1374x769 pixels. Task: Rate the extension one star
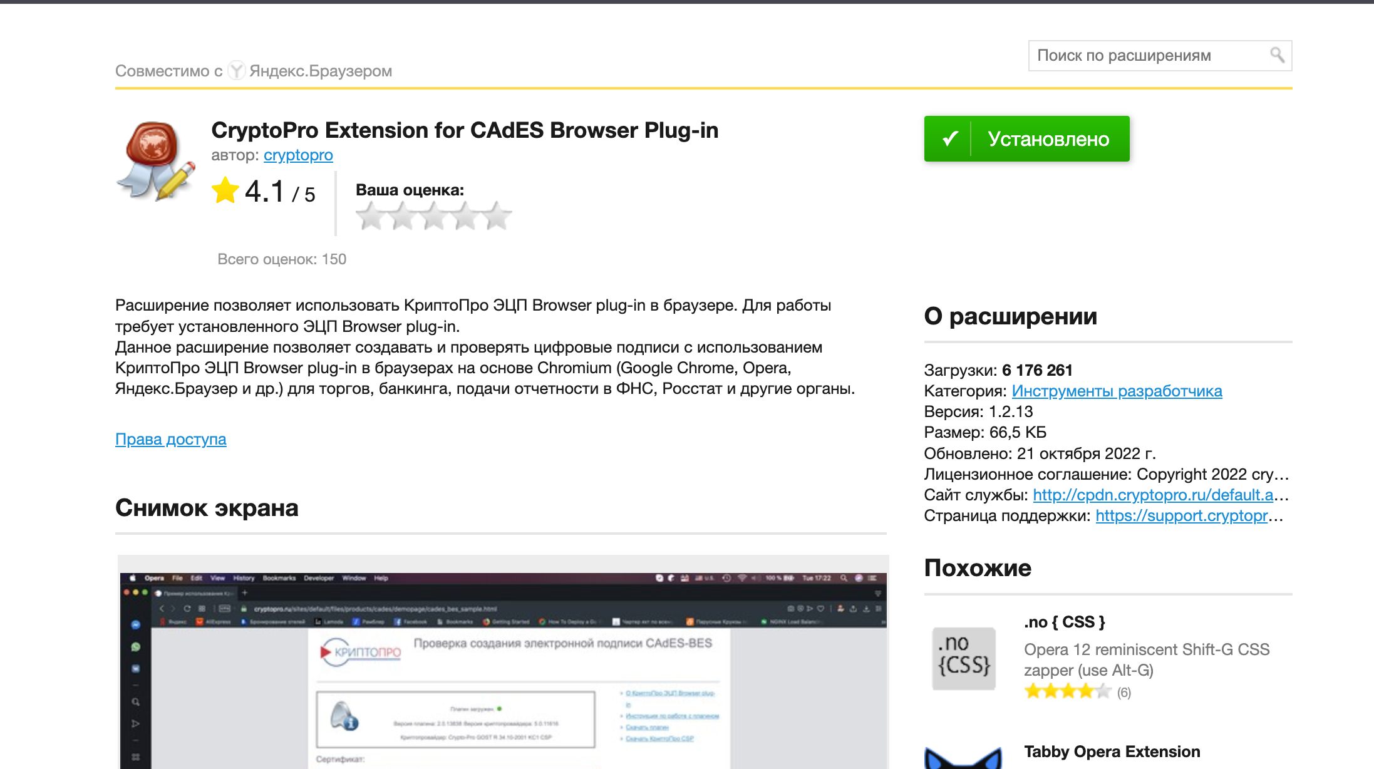(370, 216)
